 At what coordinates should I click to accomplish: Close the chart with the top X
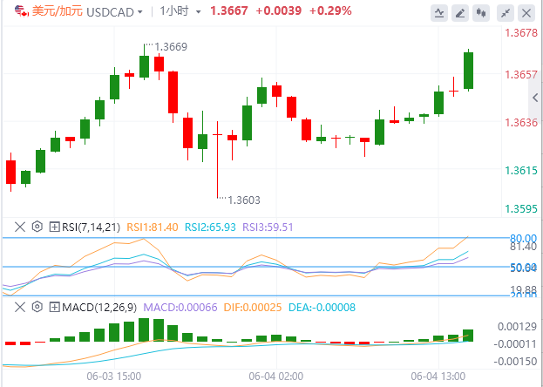(526, 14)
